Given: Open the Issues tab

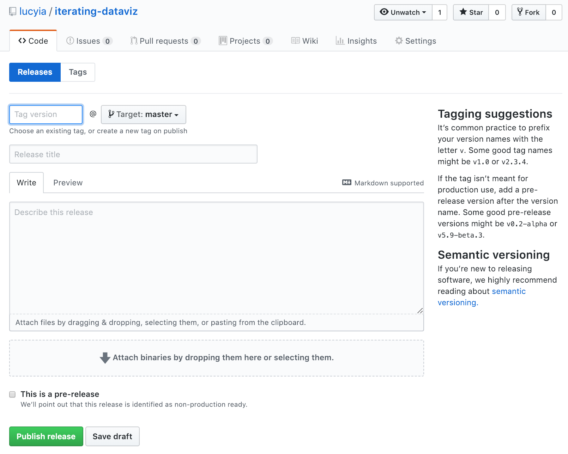Looking at the screenshot, I should (89, 41).
